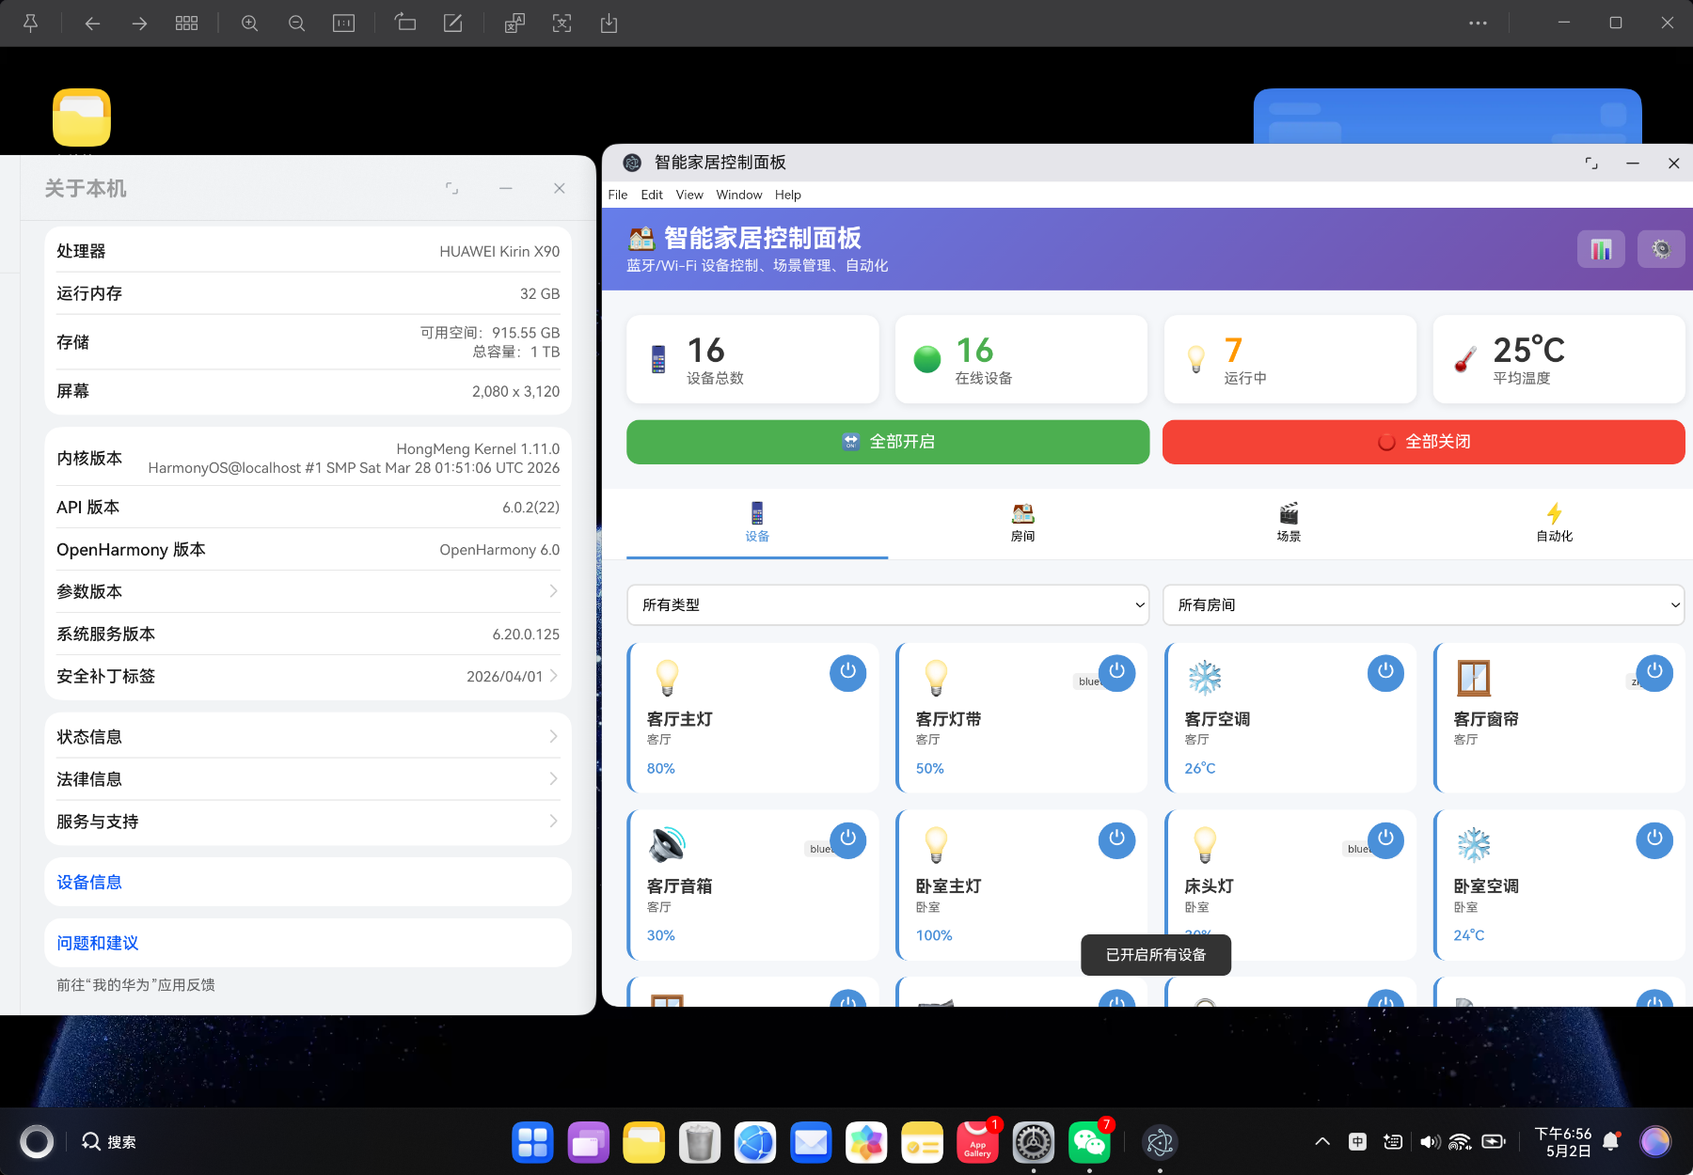Toggle power of 客厅窗帘
Screen dimensions: 1693x1175
click(x=1654, y=672)
